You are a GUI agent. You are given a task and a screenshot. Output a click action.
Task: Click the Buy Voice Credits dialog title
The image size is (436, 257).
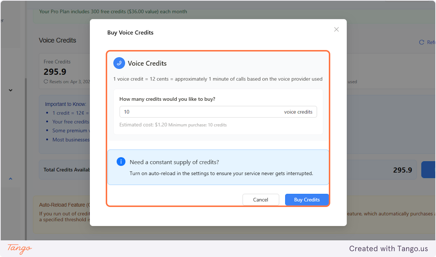pyautogui.click(x=130, y=33)
